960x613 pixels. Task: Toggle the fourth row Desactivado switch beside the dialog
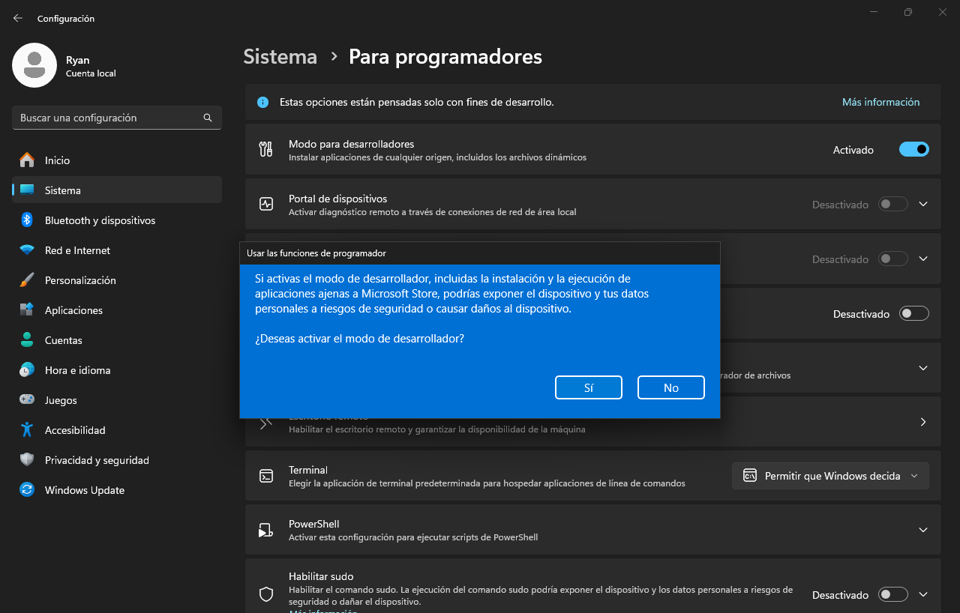[x=914, y=313]
